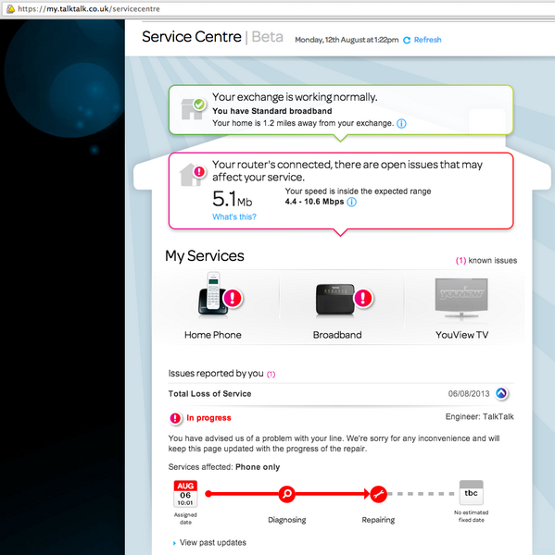This screenshot has width=555, height=555.
Task: Click the Diagnosing magnifier step icon
Action: pos(287,494)
